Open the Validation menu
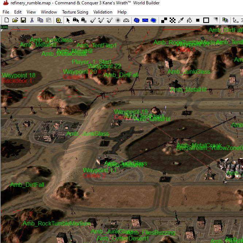Image resolution: width=243 pixels, height=243 pixels. click(x=103, y=12)
